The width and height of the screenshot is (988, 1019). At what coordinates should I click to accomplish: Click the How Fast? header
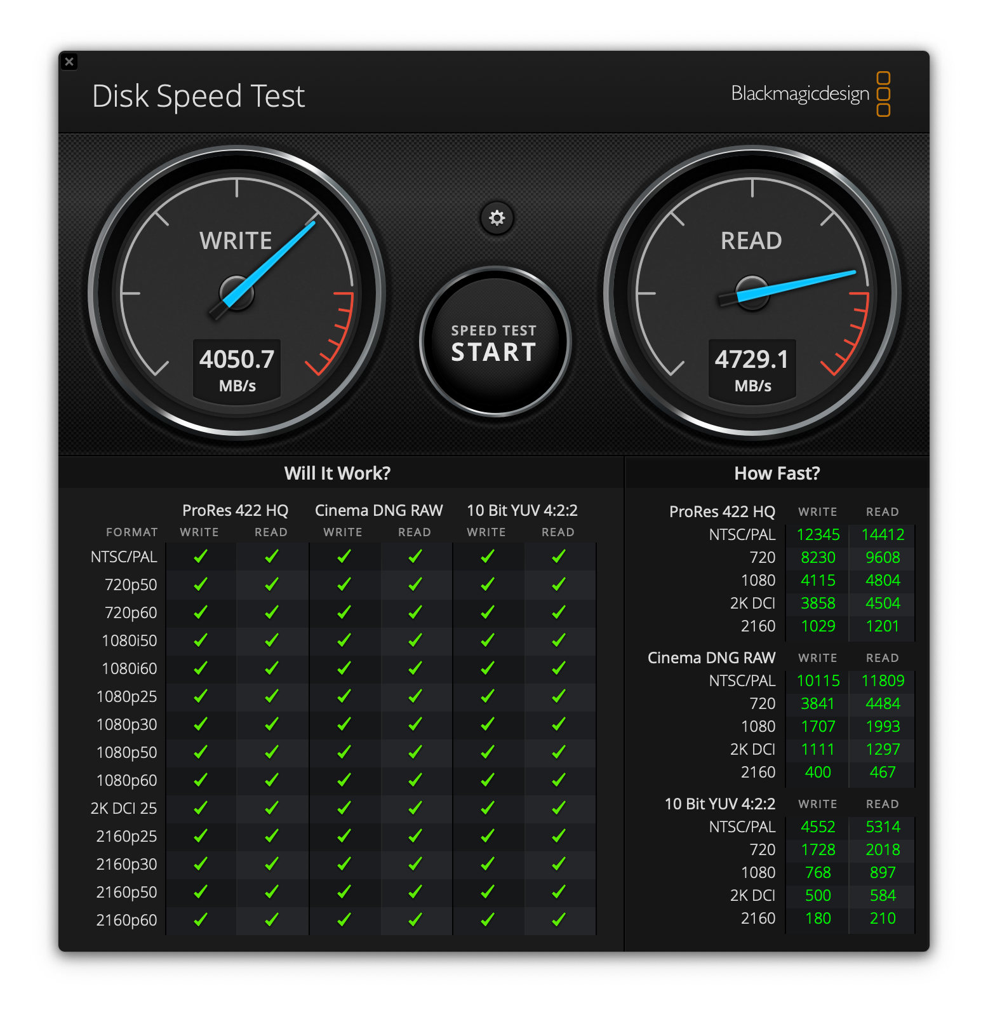point(777,473)
